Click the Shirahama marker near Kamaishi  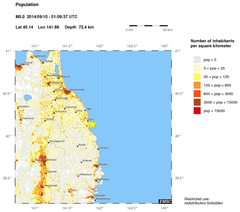[x=95, y=200]
